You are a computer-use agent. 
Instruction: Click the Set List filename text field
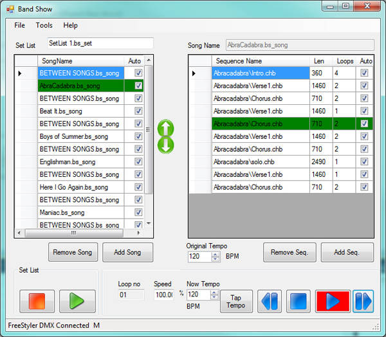[100, 43]
